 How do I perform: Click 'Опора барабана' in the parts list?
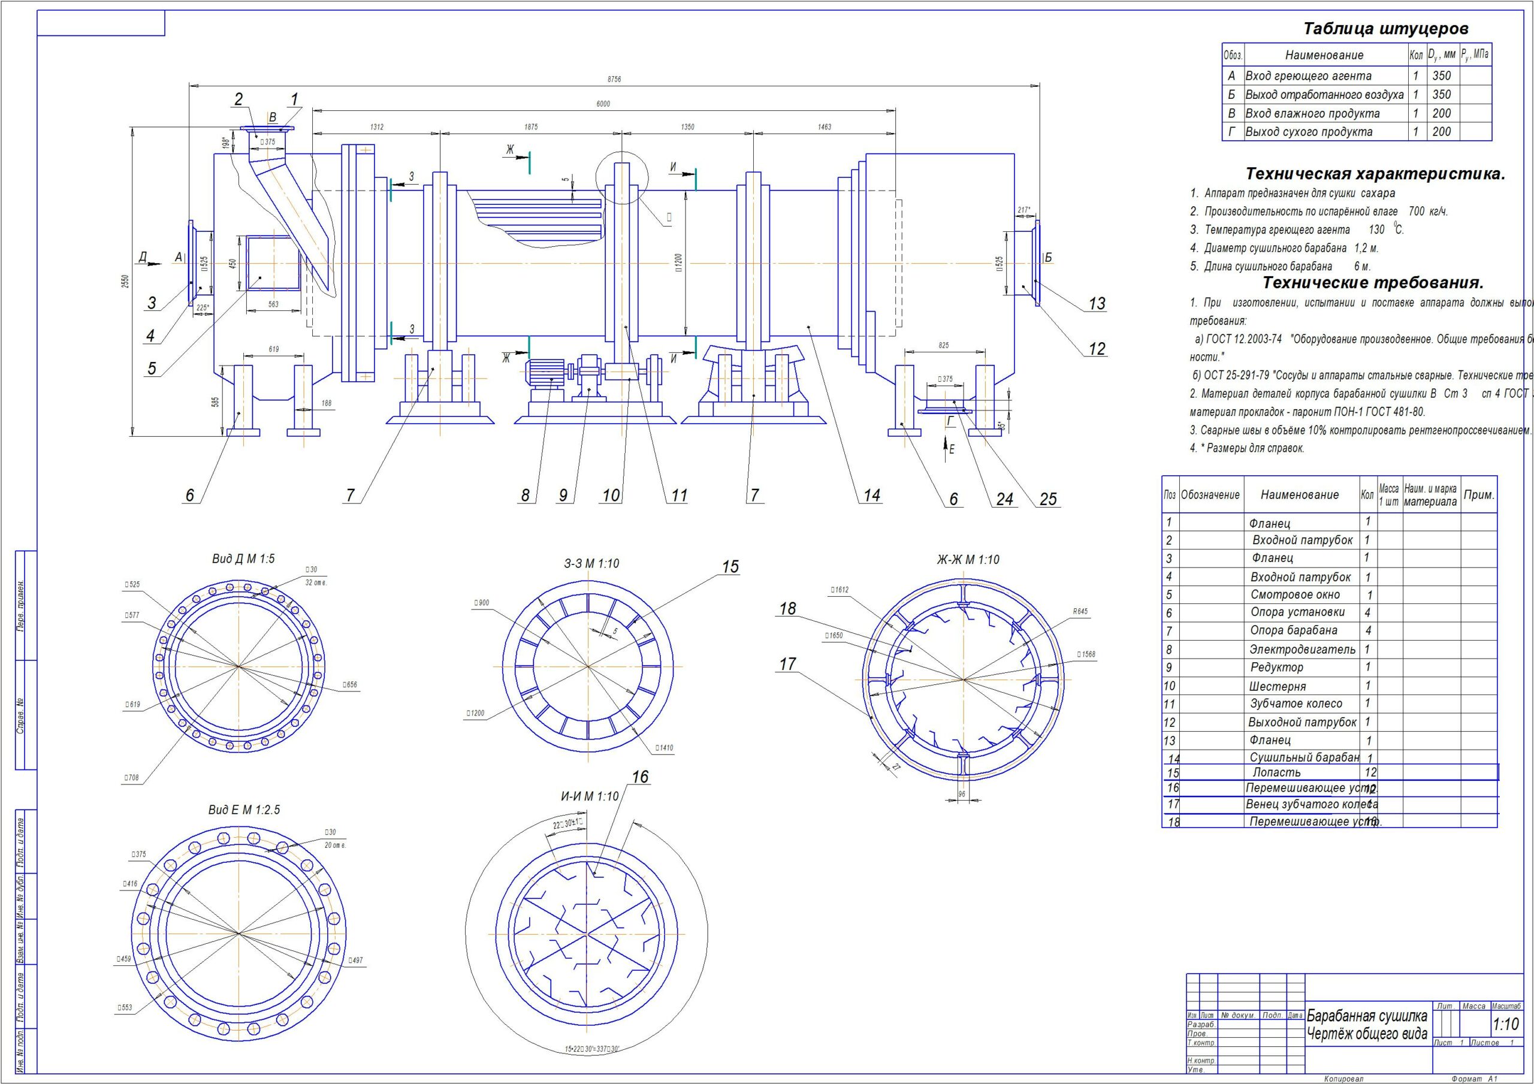1294,630
